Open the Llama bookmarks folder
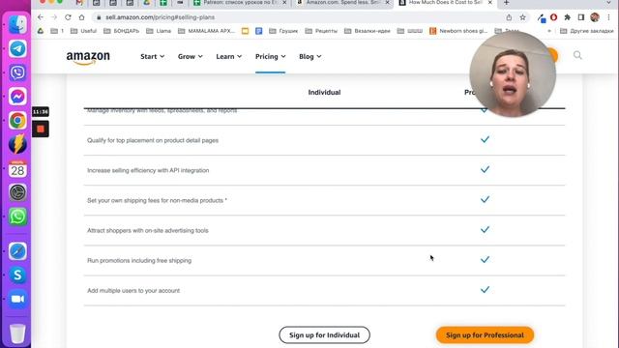This screenshot has height=348, width=619. click(159, 31)
